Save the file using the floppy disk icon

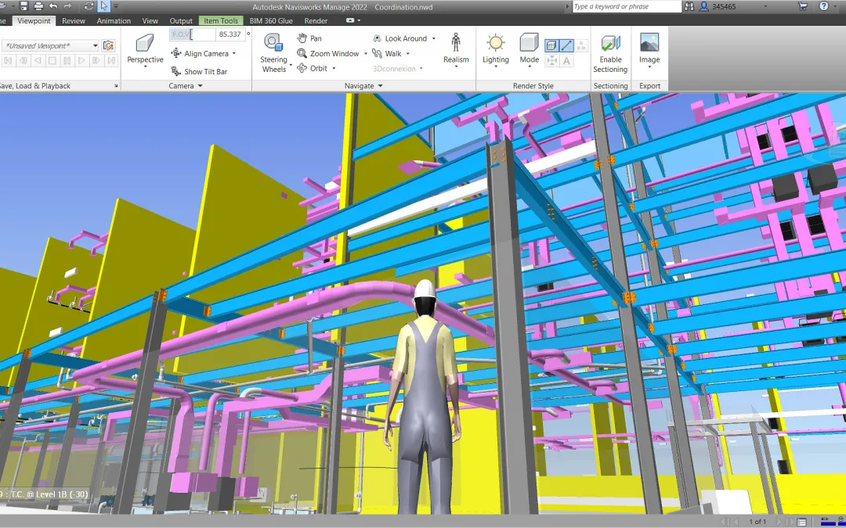23,6
